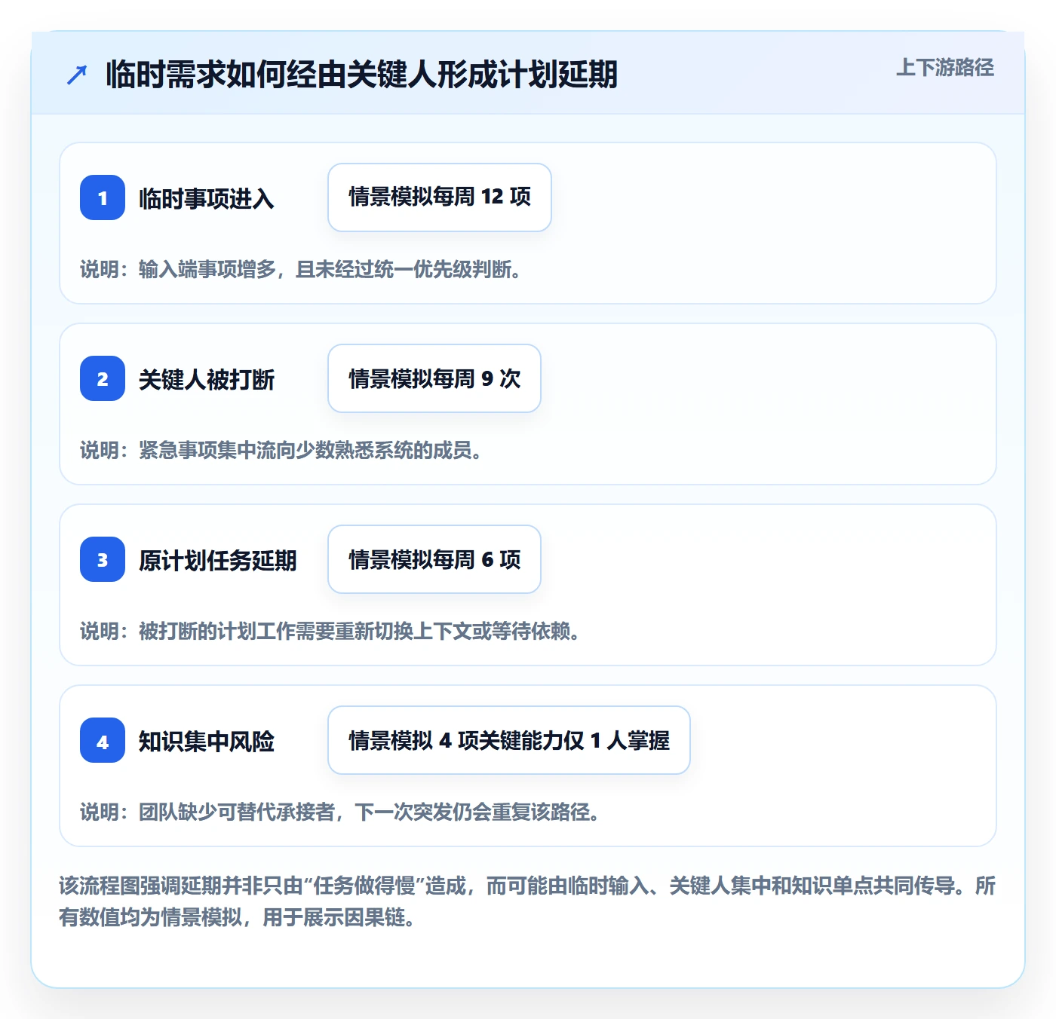
Task: Click the footer paragraph starting with 该流程图强调延期
Action: click(x=527, y=901)
